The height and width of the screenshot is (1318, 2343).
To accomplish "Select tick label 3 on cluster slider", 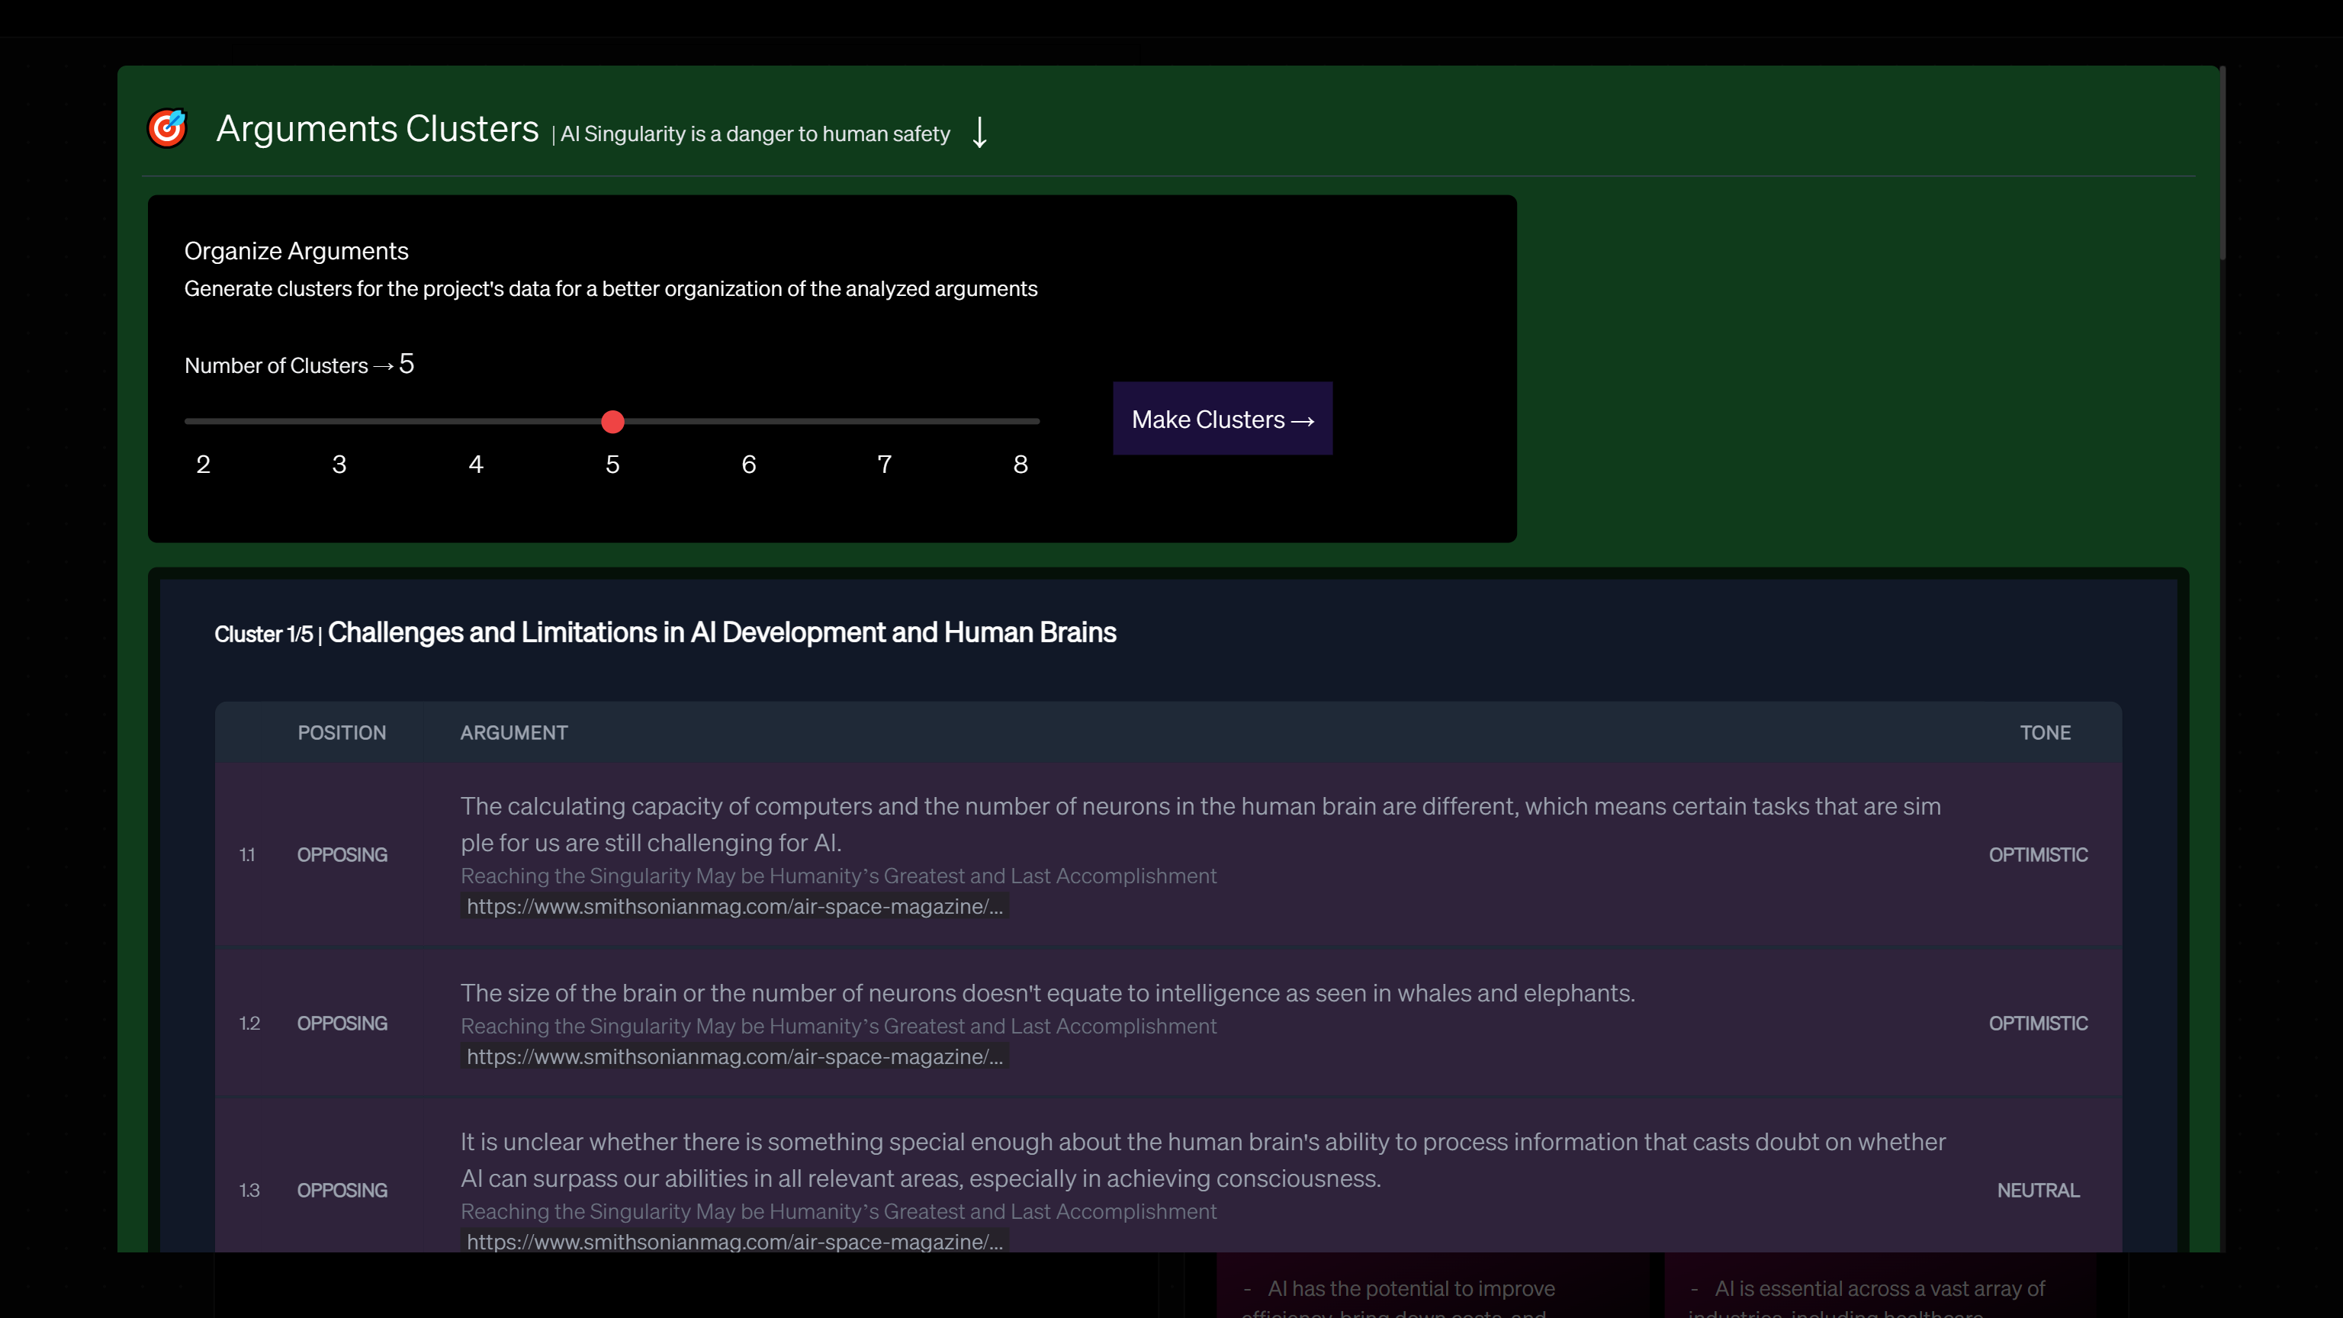I will (339, 465).
